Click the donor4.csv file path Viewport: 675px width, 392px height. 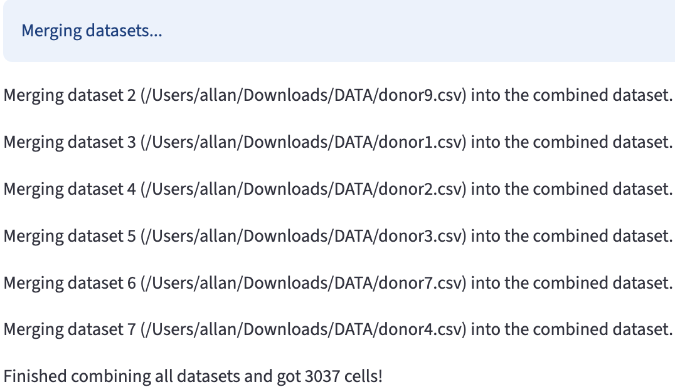[303, 329]
